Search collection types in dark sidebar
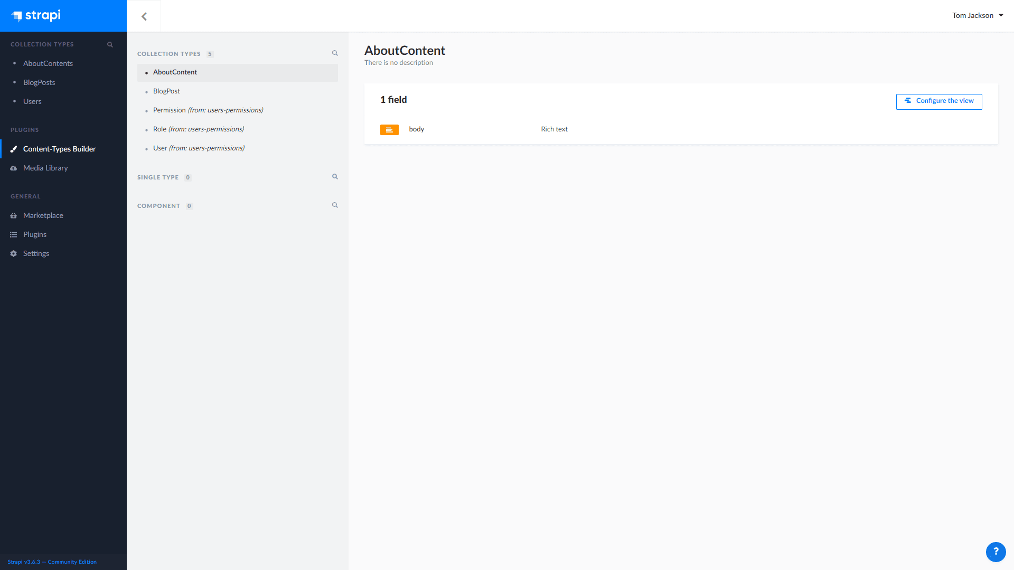Screen dimensions: 1014x570 pos(110,44)
